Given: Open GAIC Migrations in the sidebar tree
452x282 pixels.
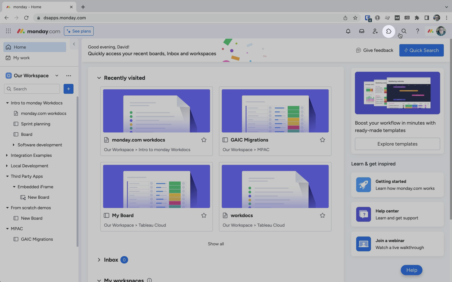Looking at the screenshot, I should click(x=37, y=239).
